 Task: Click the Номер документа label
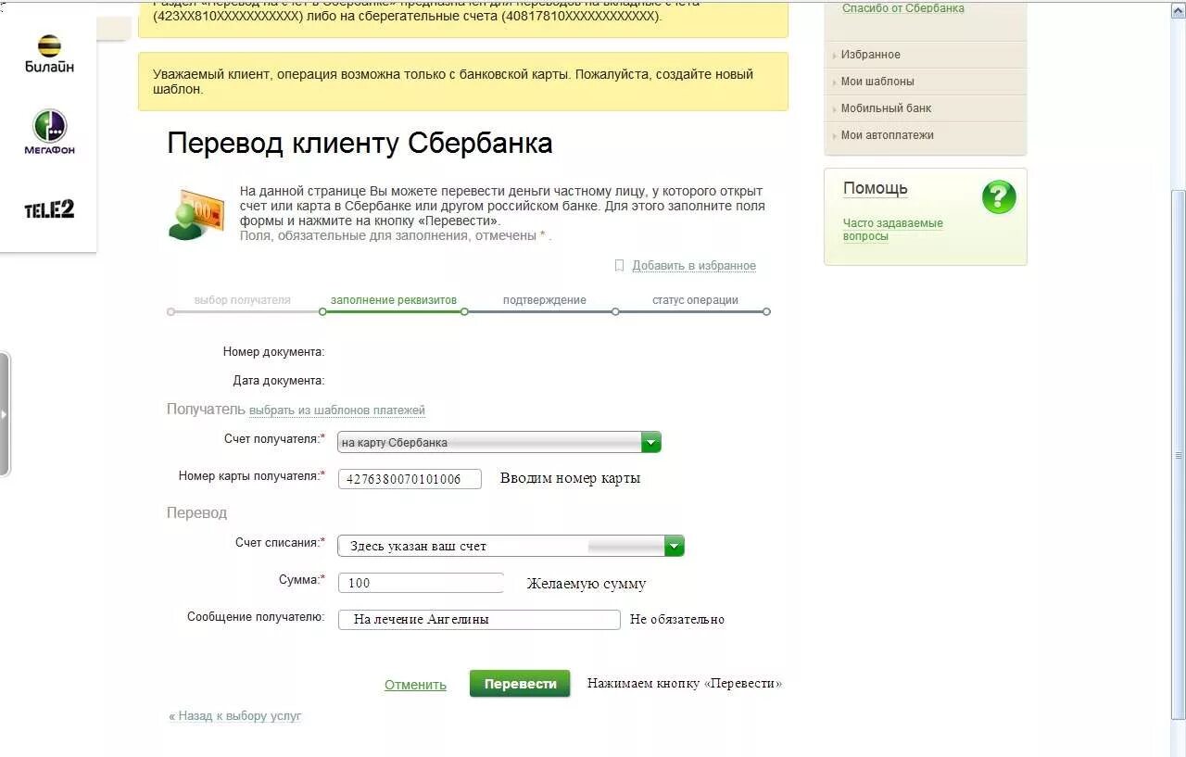point(273,352)
